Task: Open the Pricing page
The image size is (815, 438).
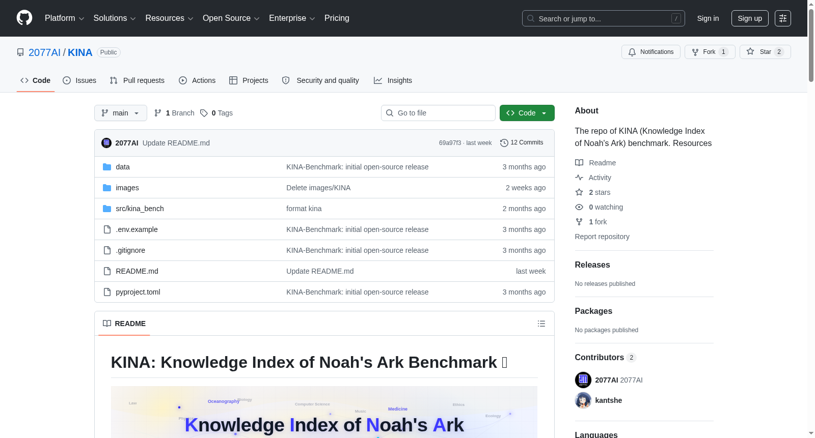Action: point(337,18)
